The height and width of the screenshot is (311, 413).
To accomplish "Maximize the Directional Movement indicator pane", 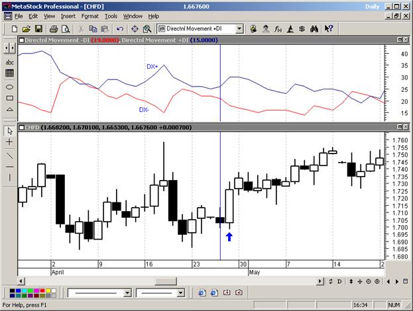I will pos(400,40).
